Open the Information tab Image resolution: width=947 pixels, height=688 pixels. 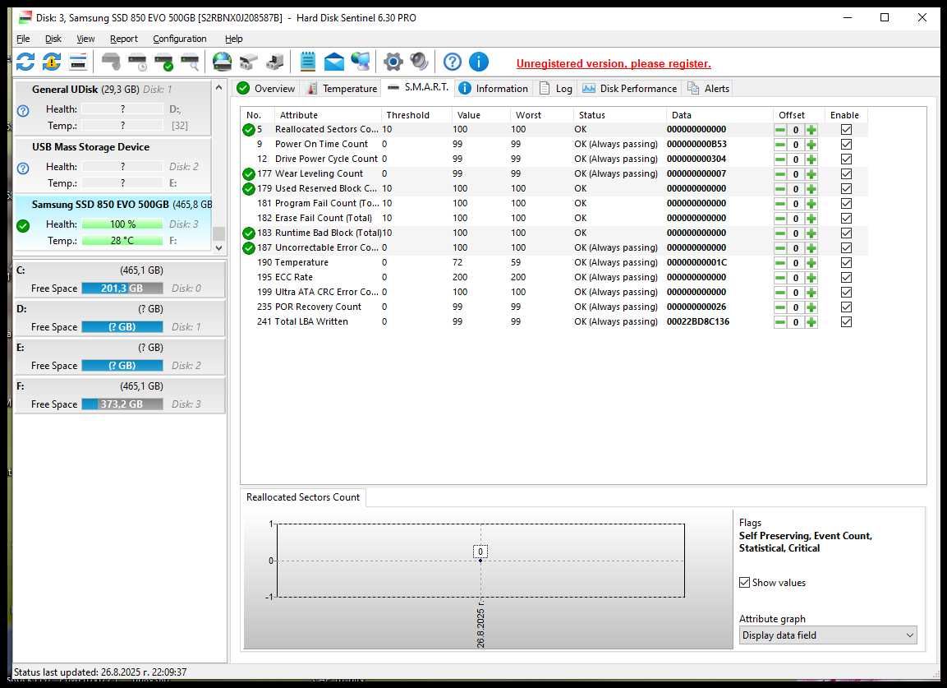[x=494, y=88]
